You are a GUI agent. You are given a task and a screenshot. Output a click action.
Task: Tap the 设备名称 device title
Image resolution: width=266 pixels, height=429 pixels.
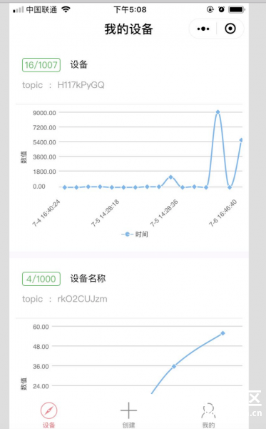(x=88, y=279)
